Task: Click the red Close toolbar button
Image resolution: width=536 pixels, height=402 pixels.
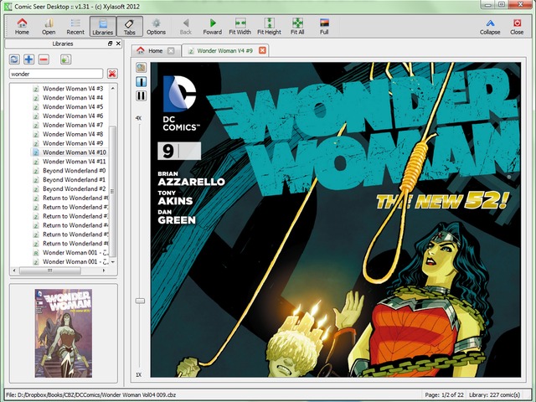Action: coord(517,26)
